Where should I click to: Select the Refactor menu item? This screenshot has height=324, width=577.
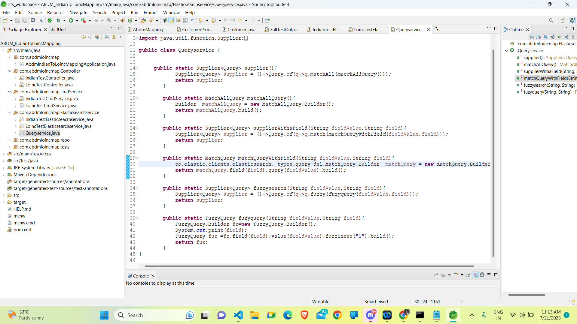pyautogui.click(x=55, y=12)
